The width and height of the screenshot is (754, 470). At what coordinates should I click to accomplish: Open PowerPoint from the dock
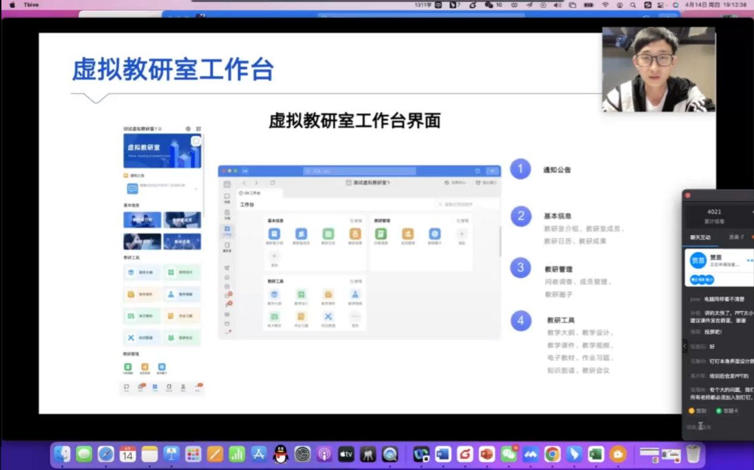point(487,455)
